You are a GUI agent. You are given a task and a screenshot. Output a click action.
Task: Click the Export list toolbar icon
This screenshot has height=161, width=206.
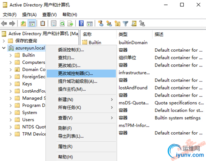[x=70, y=24]
